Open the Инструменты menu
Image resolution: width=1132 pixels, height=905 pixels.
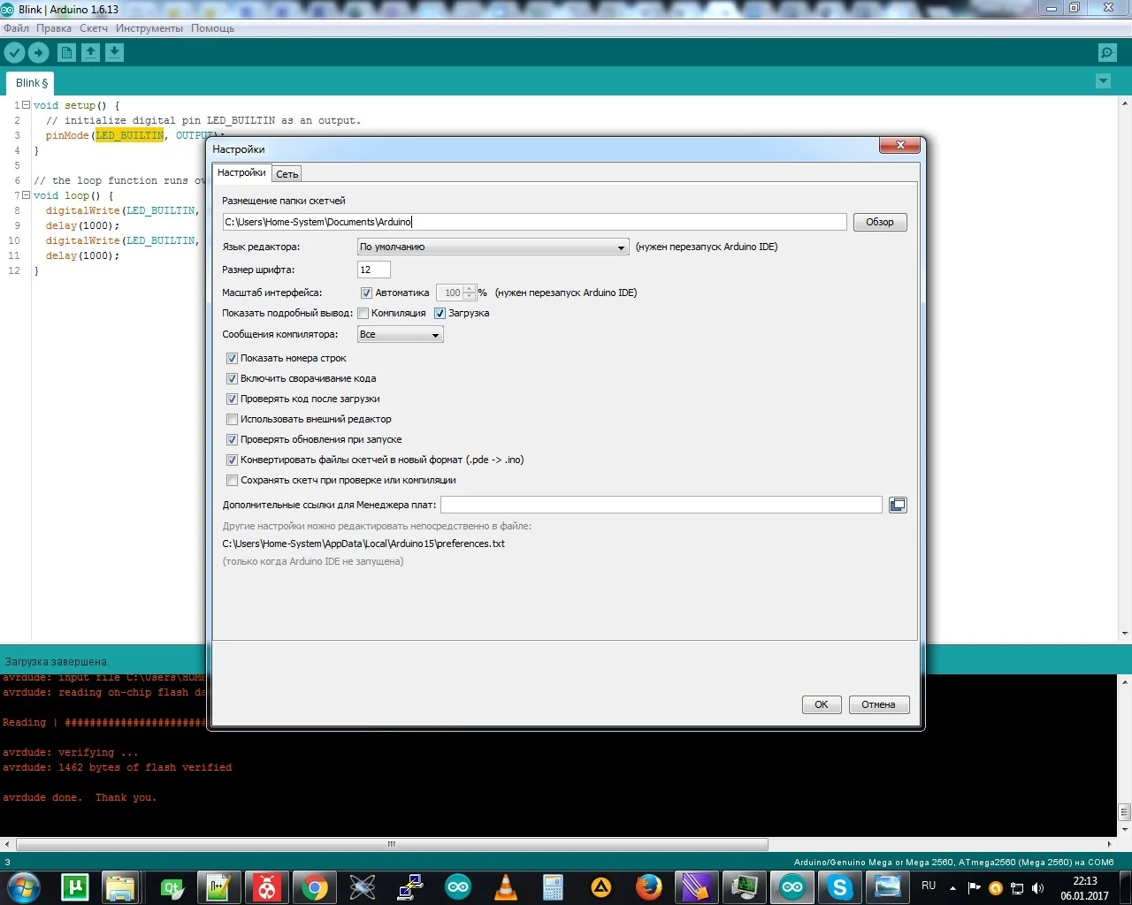click(x=149, y=28)
